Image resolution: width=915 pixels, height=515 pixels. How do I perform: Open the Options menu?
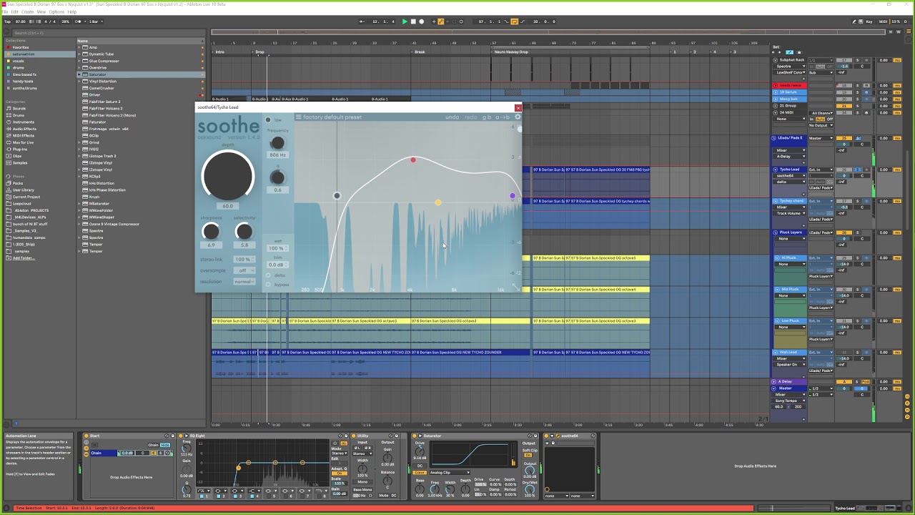coord(56,11)
